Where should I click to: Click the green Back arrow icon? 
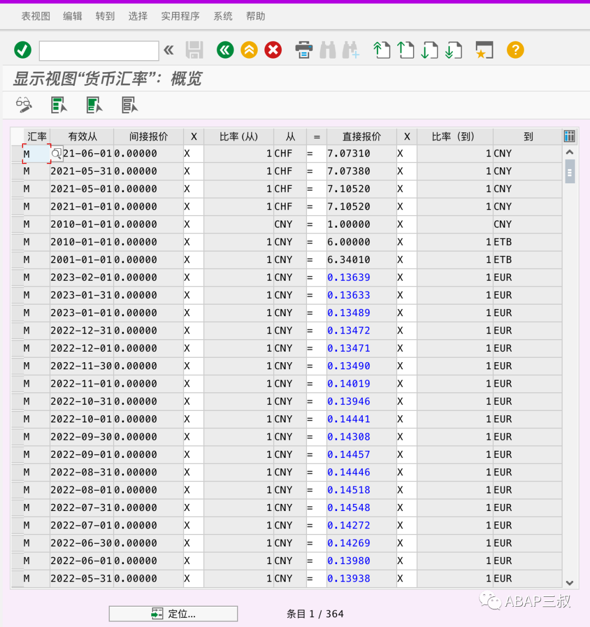point(225,50)
